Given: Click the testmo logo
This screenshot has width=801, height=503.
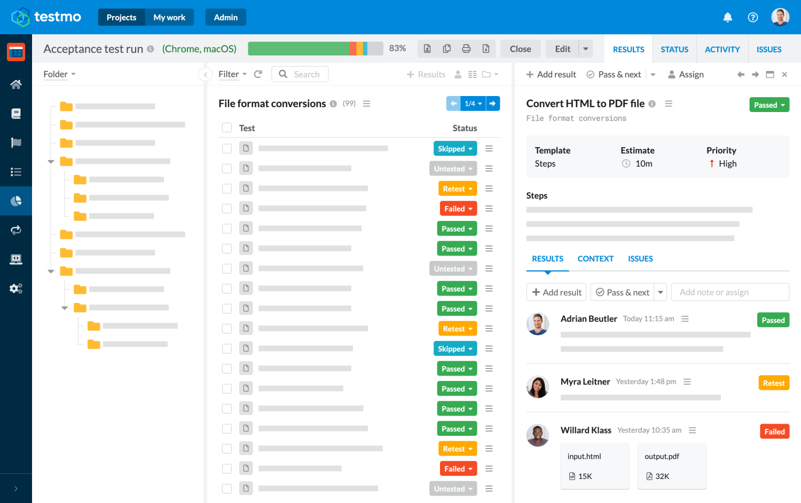Looking at the screenshot, I should (46, 17).
